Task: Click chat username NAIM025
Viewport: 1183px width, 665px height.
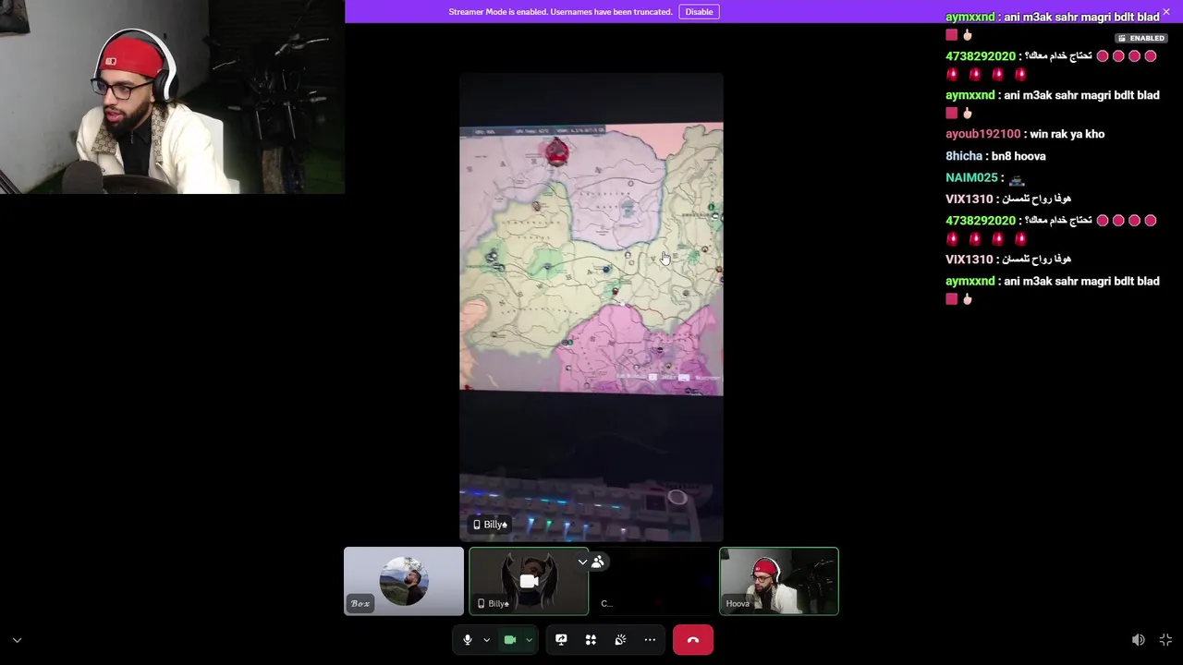Action: click(972, 177)
